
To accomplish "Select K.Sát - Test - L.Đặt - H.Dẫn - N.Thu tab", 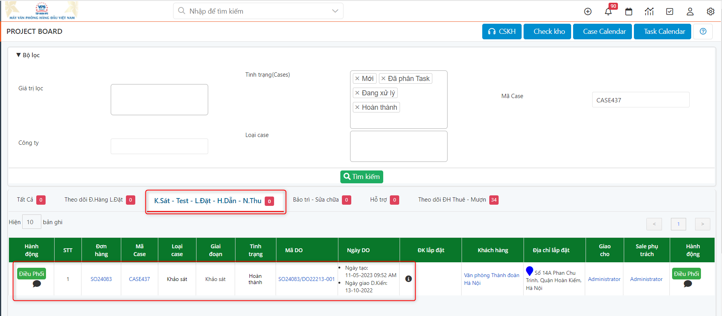I will point(214,201).
